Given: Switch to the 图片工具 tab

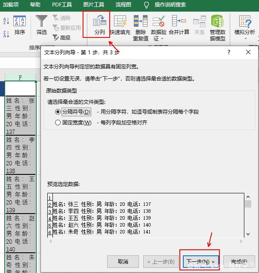Looking at the screenshot, I should point(94,5).
